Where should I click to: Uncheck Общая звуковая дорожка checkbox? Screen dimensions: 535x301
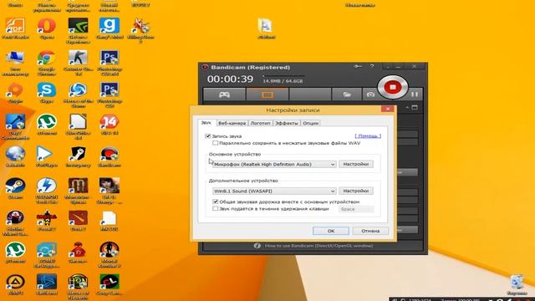[x=216, y=202]
